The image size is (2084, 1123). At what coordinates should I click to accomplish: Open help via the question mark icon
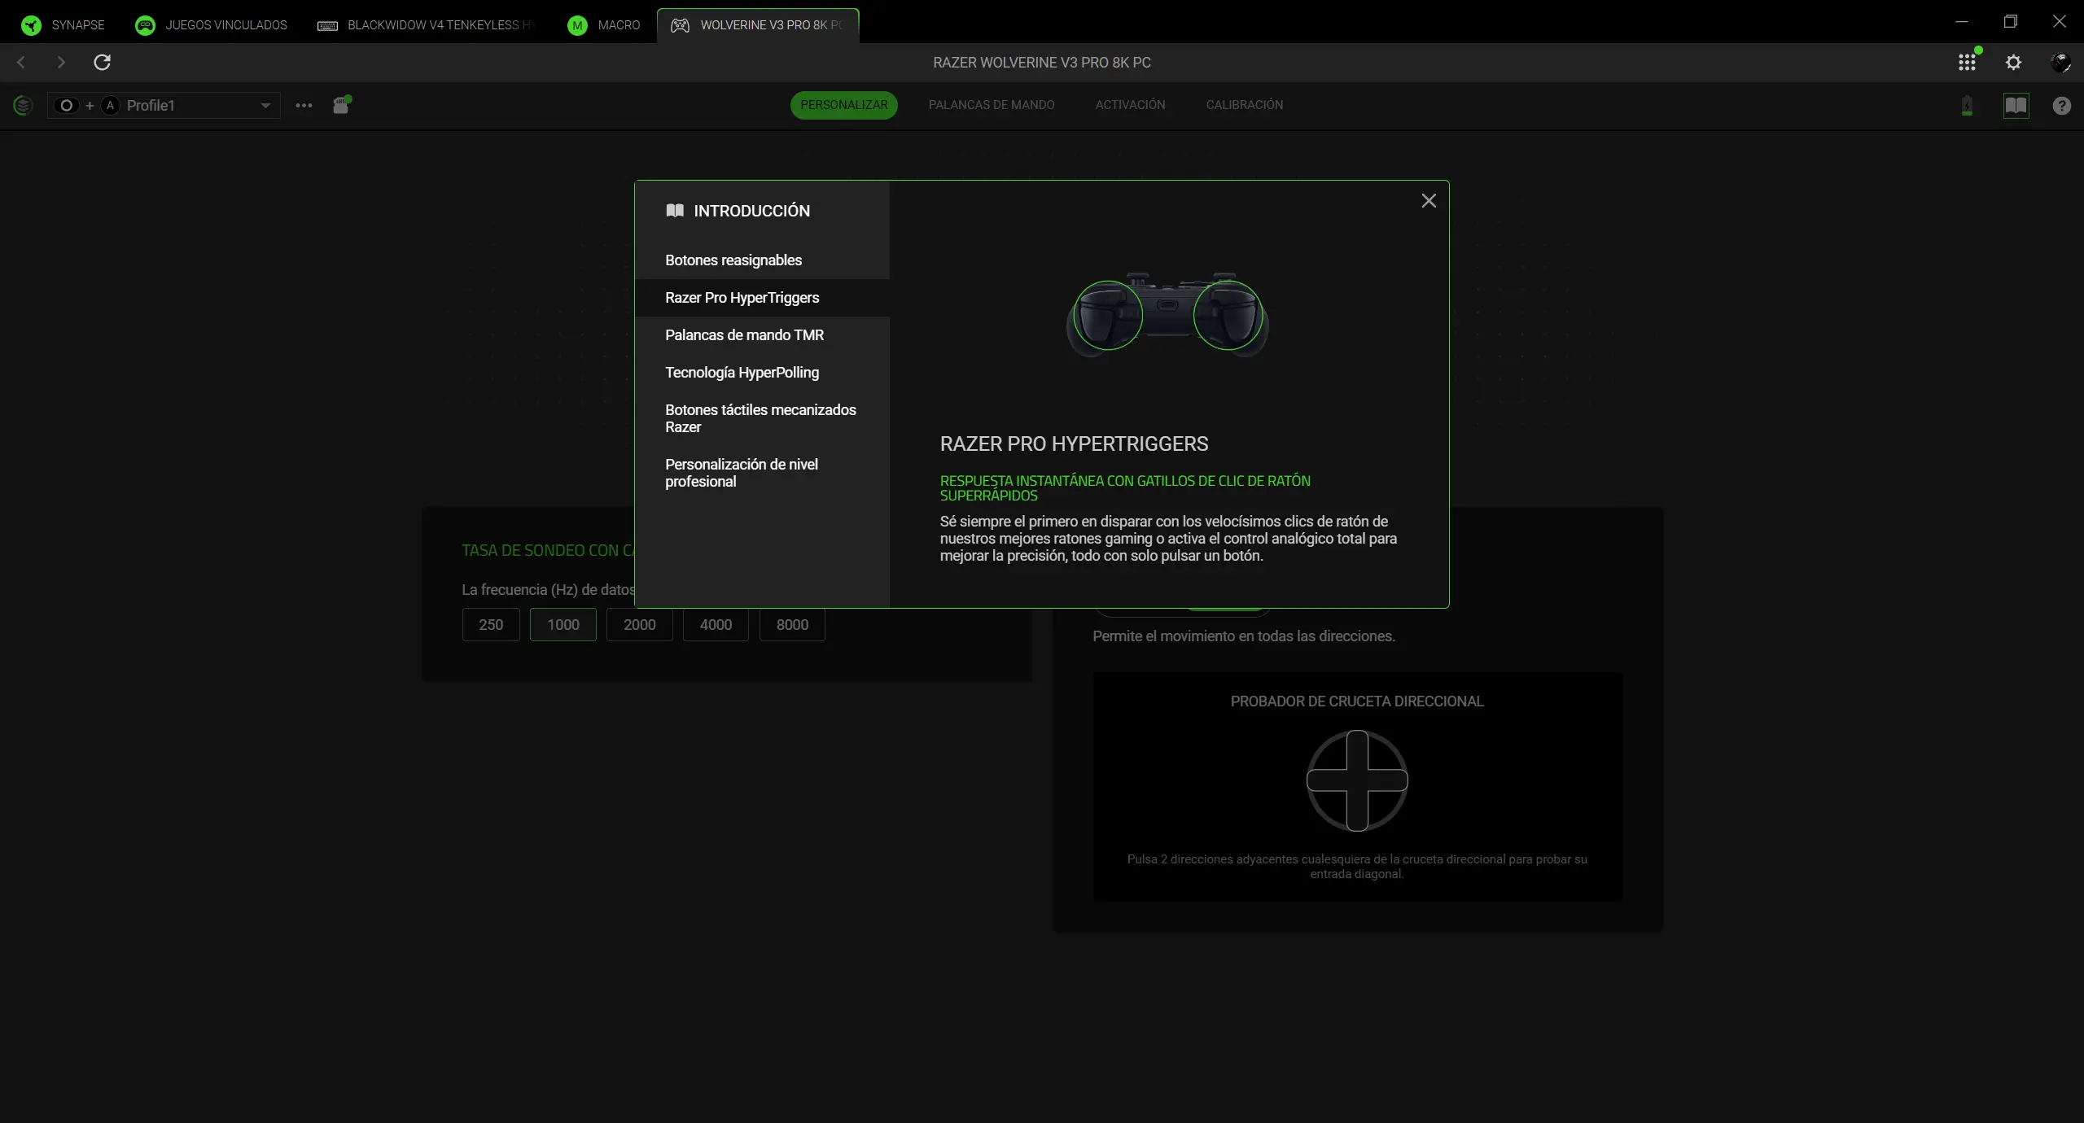pyautogui.click(x=2061, y=107)
